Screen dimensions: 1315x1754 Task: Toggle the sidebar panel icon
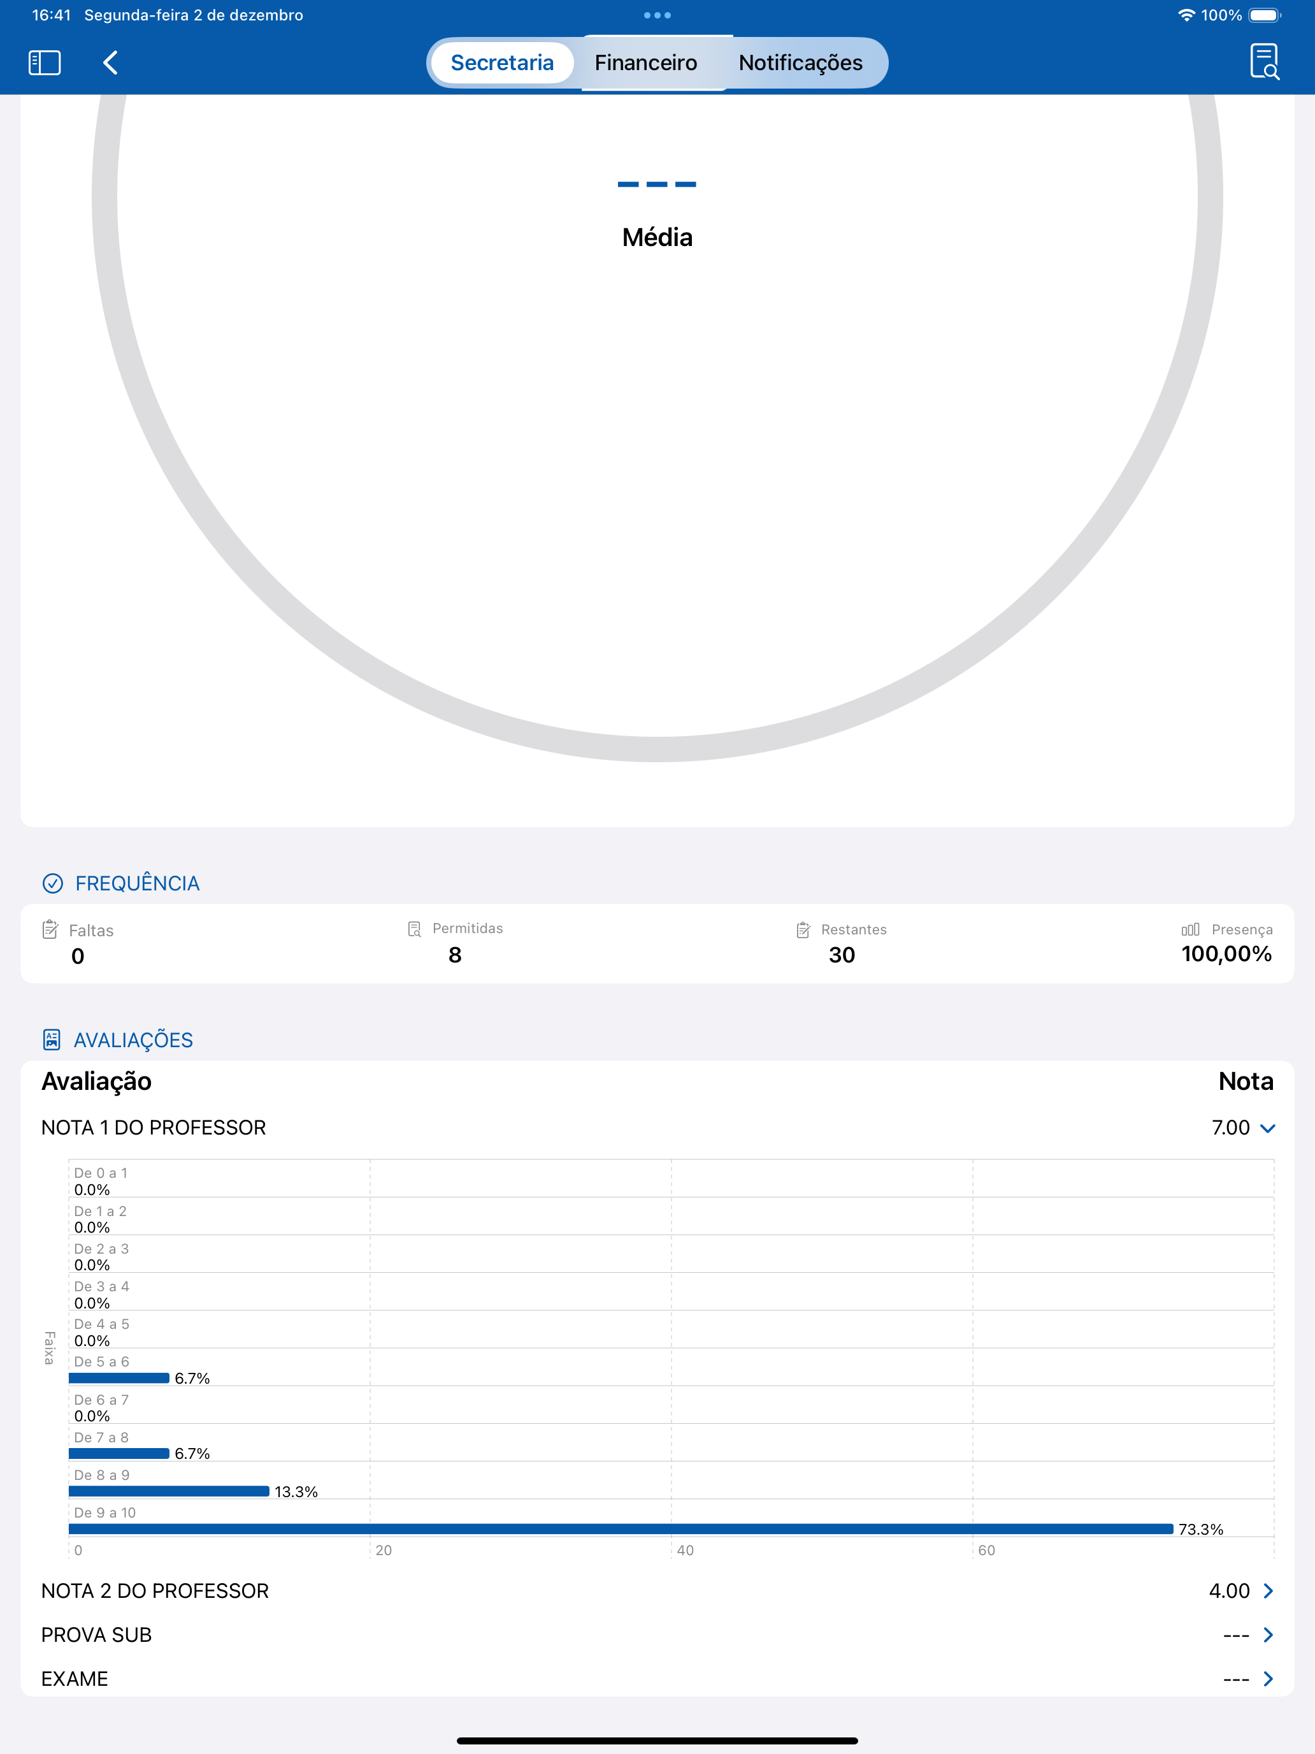point(45,62)
